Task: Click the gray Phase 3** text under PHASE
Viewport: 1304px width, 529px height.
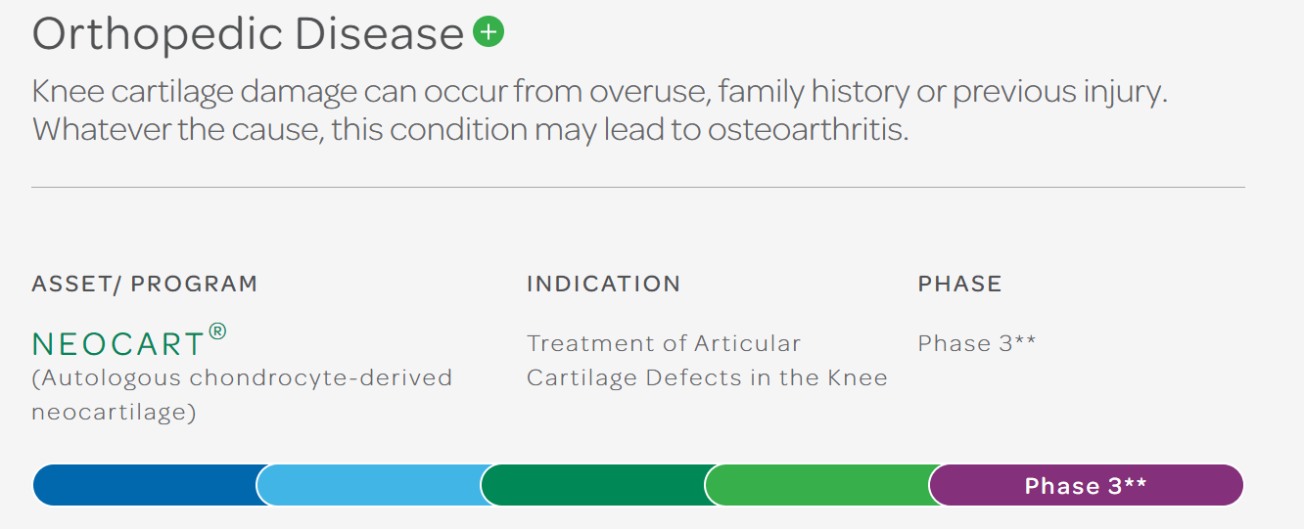Action: [x=976, y=343]
